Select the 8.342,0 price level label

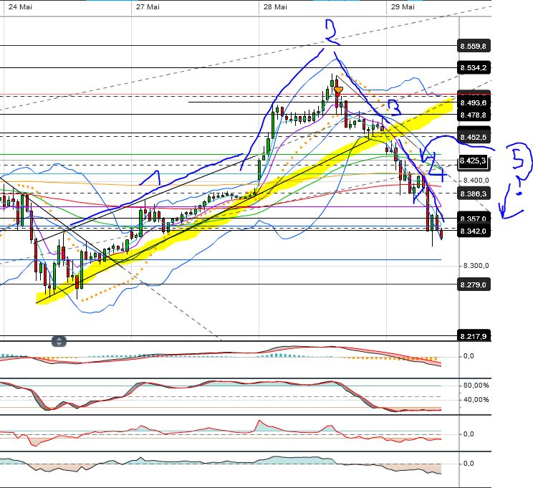[x=474, y=231]
